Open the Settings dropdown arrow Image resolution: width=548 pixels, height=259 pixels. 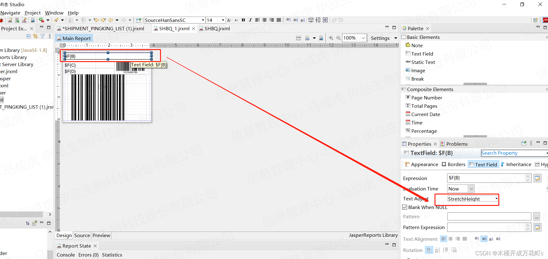coord(396,38)
